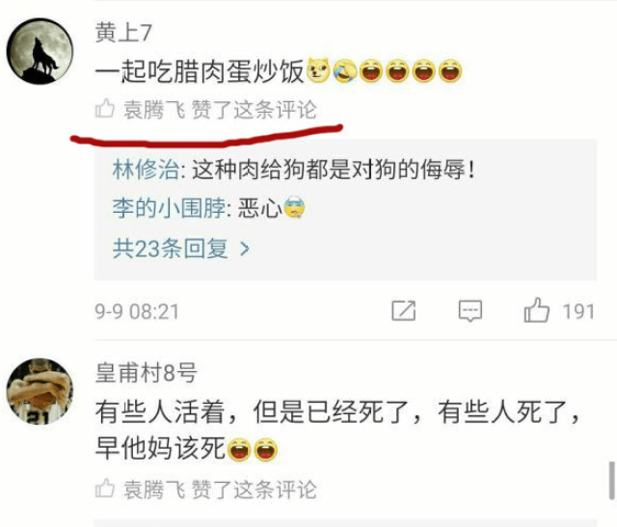
Task: Tap timestamp 9-9 08:21
Action: point(137,312)
